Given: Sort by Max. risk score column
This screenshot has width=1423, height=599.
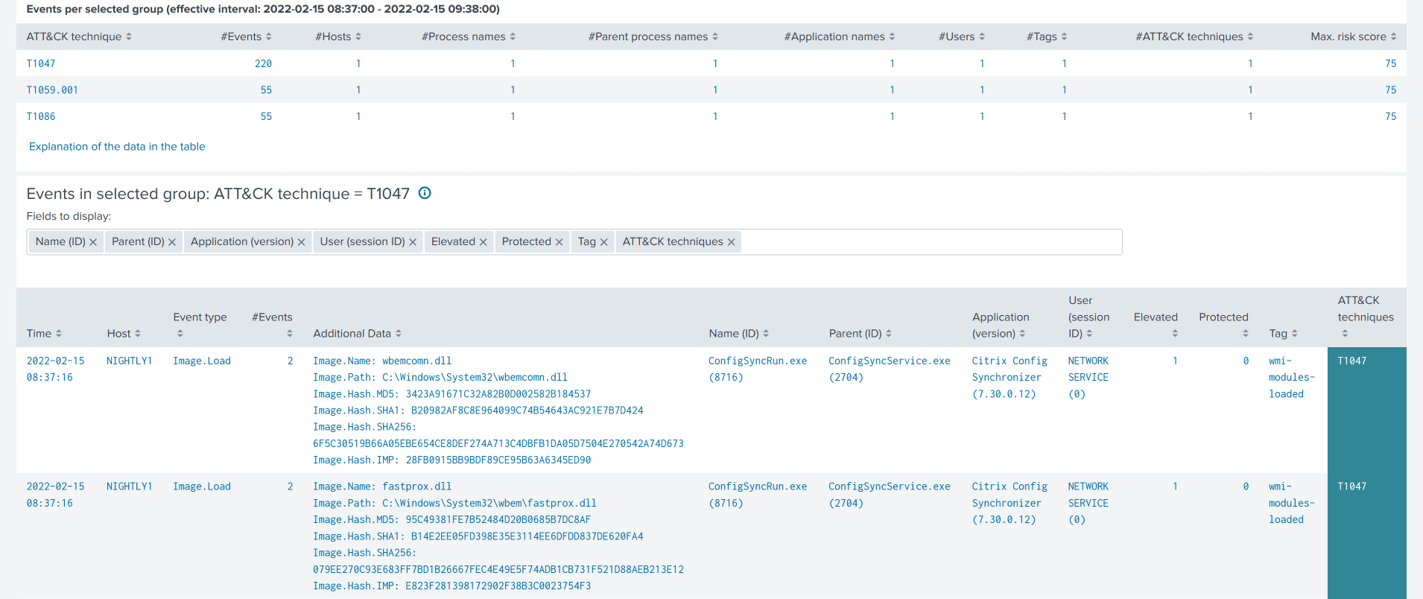Looking at the screenshot, I should click(1353, 37).
